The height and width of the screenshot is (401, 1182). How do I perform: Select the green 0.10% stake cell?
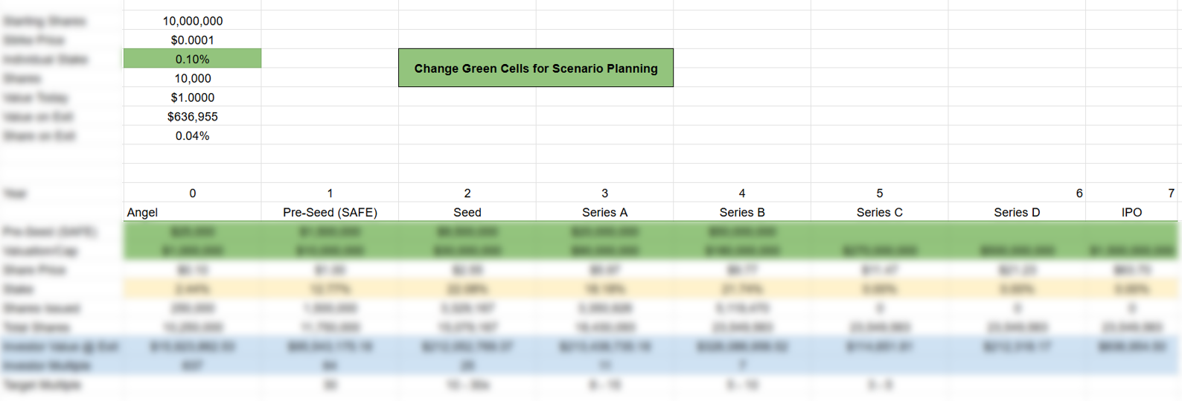click(192, 59)
